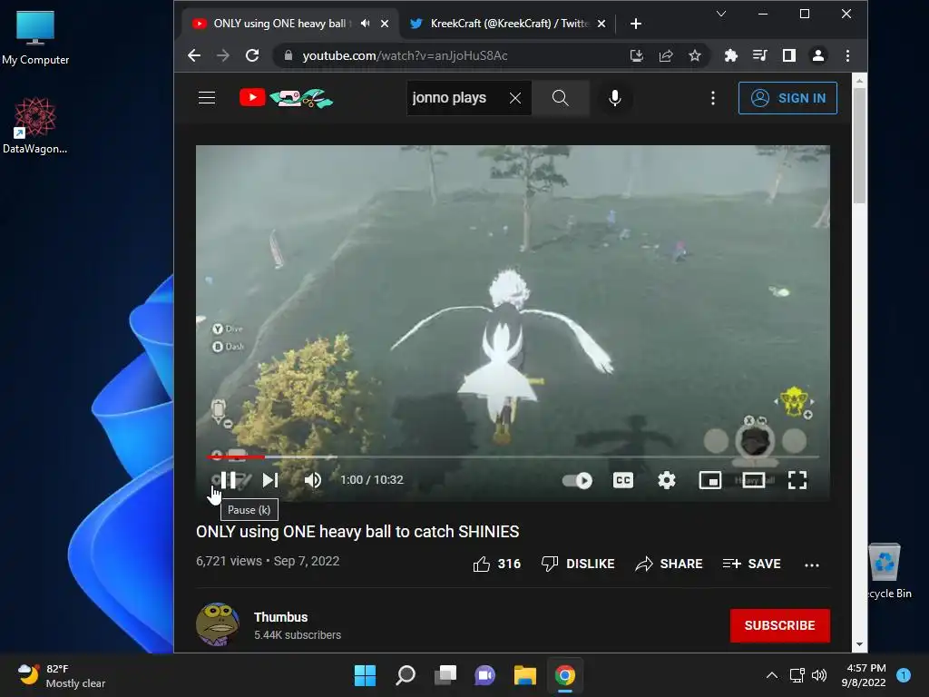Subscribe to the Thumbus channel
This screenshot has width=929, height=697.
point(779,625)
